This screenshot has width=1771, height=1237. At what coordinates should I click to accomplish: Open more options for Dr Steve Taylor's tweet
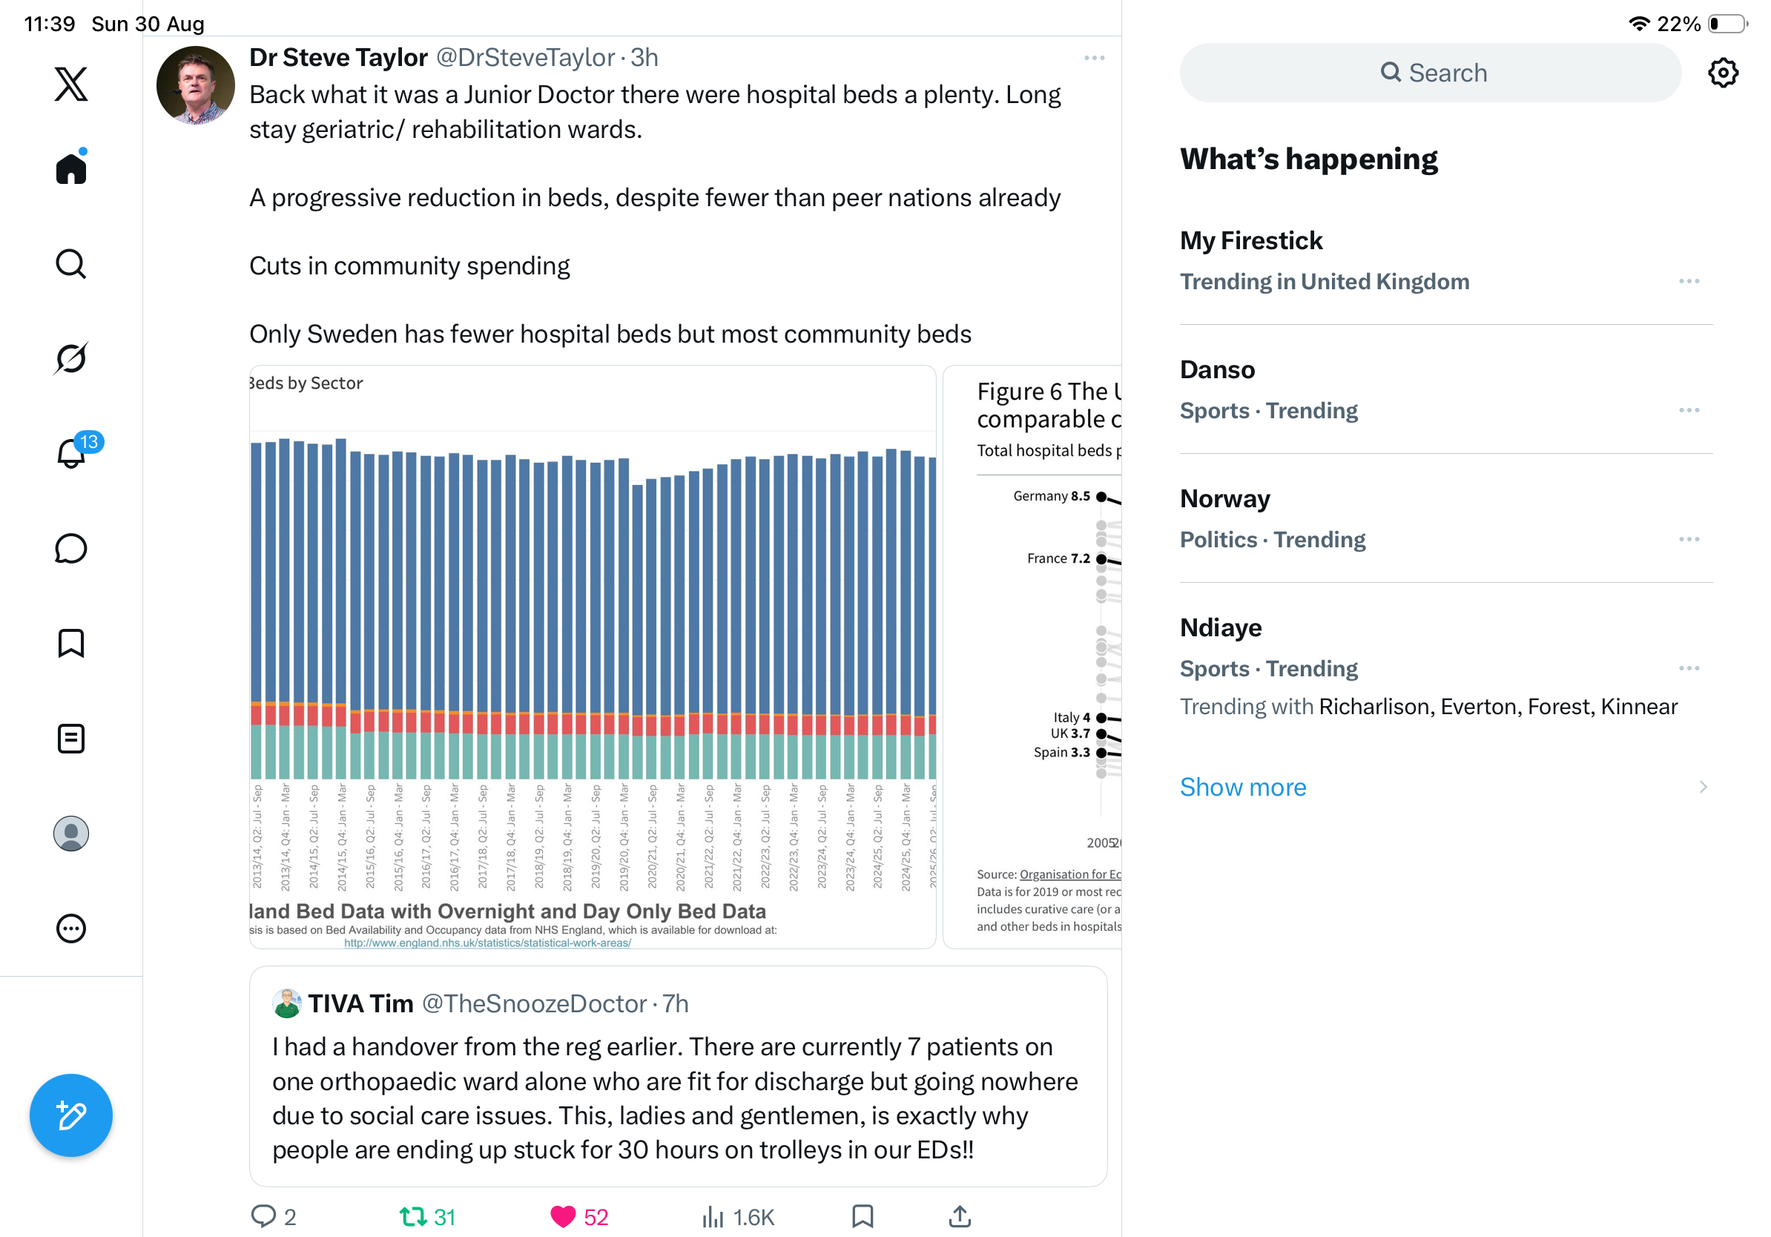(1094, 58)
